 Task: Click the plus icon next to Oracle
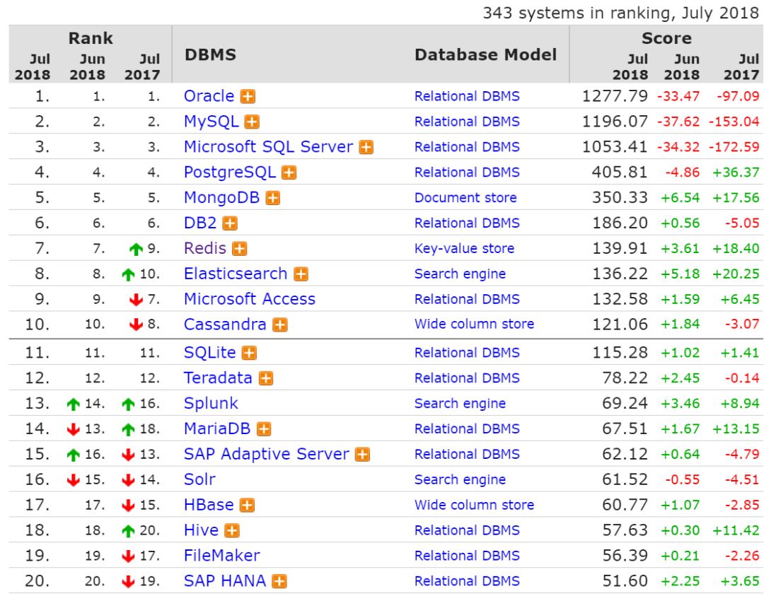coord(248,96)
